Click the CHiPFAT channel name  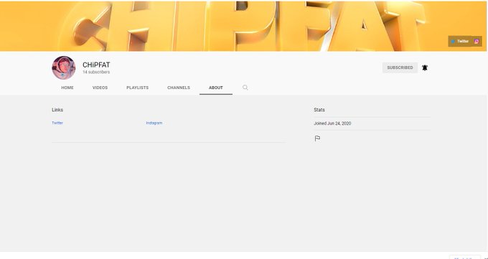(96, 65)
